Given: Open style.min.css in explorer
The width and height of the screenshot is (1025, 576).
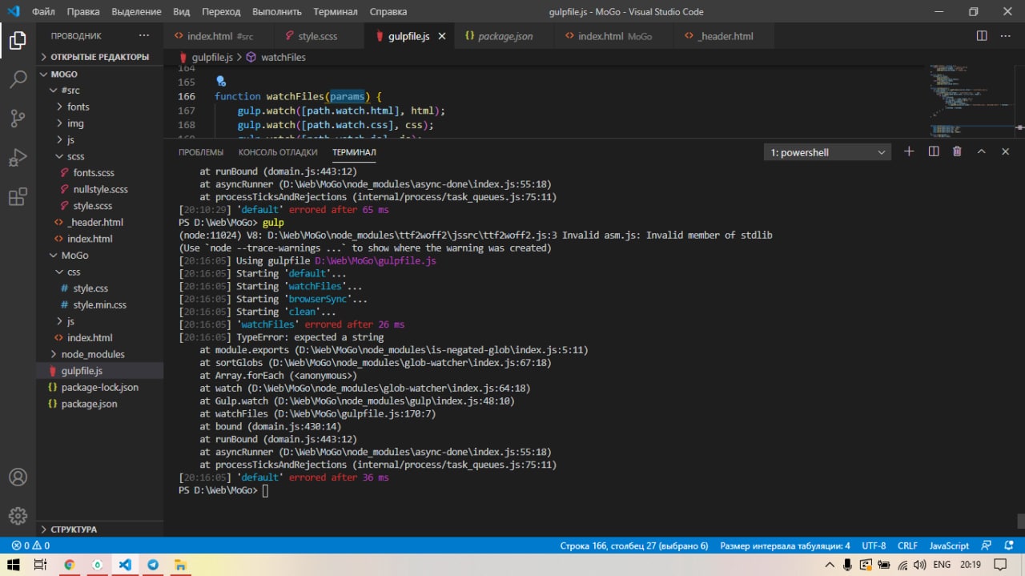Looking at the screenshot, I should [x=100, y=304].
